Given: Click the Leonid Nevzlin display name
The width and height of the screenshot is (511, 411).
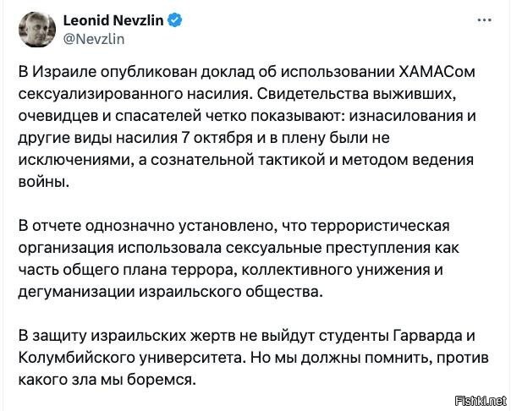Looking at the screenshot, I should pyautogui.click(x=113, y=20).
